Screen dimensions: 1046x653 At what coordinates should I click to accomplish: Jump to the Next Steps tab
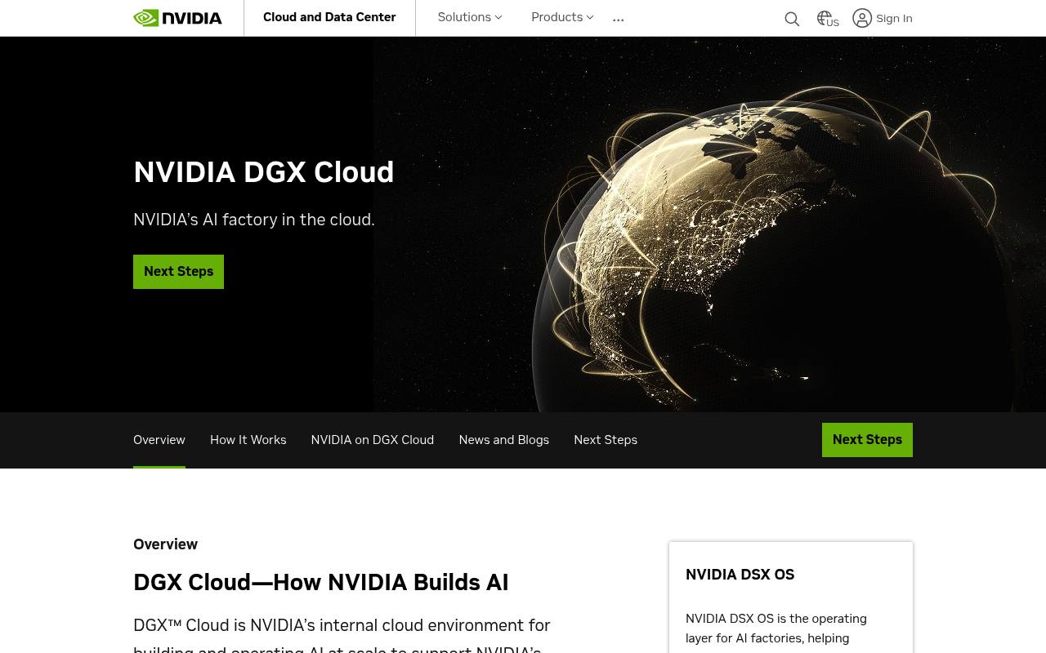606,440
